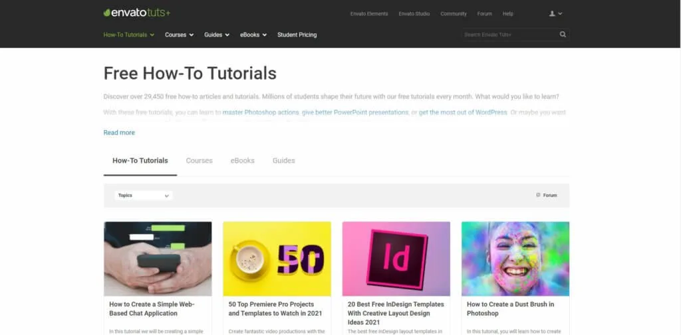Viewport: 681px width, 335px height.
Task: Open the user account icon menu
Action: pyautogui.click(x=555, y=13)
